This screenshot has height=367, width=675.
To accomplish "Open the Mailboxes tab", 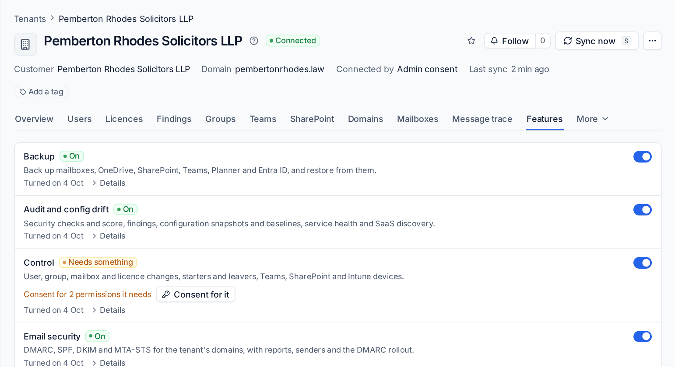I will [x=418, y=119].
